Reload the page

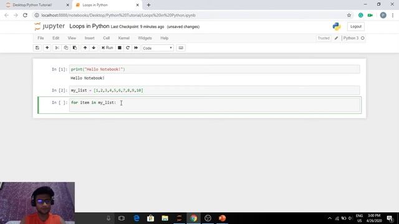[25, 15]
